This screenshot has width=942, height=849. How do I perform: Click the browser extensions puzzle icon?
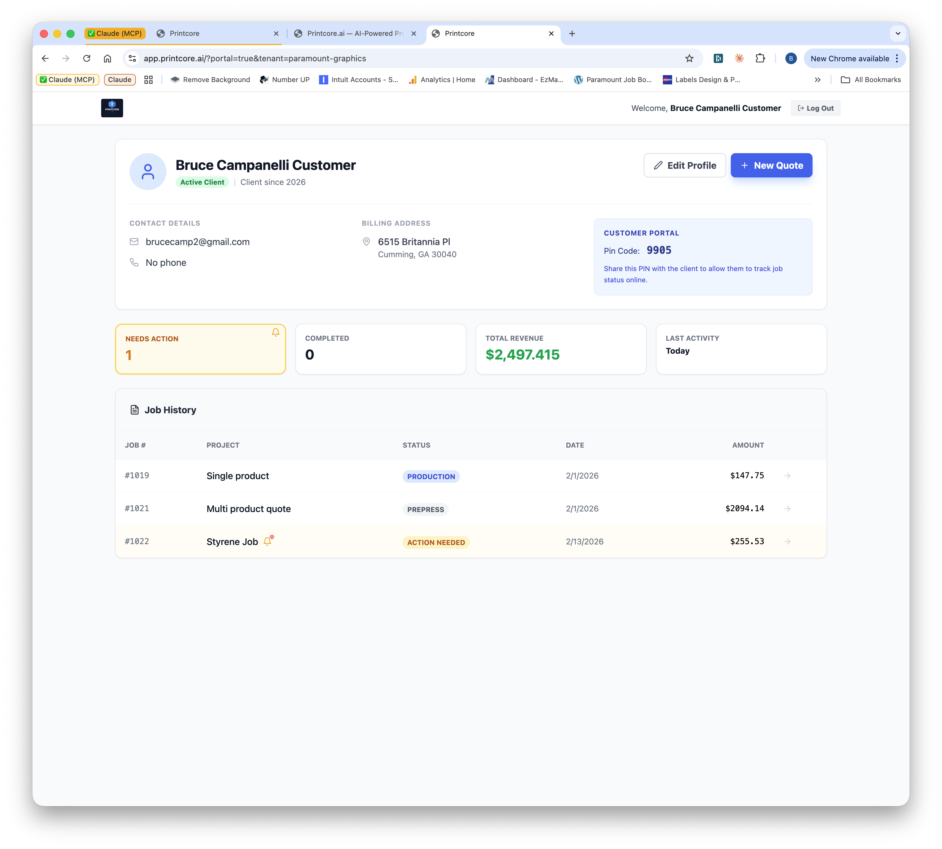pyautogui.click(x=760, y=58)
